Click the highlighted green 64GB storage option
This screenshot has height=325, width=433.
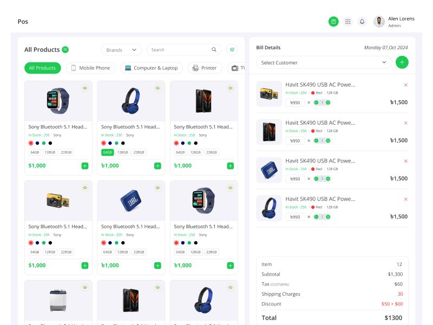coord(107,152)
